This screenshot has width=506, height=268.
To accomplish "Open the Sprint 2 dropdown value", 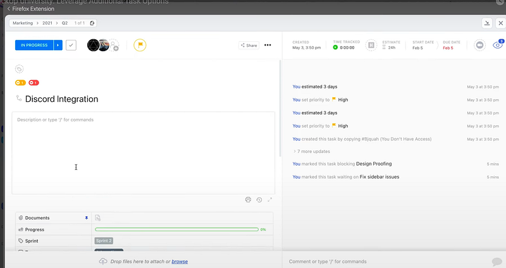I will point(104,241).
